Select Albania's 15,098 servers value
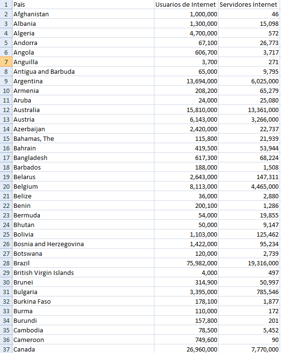 249,23
